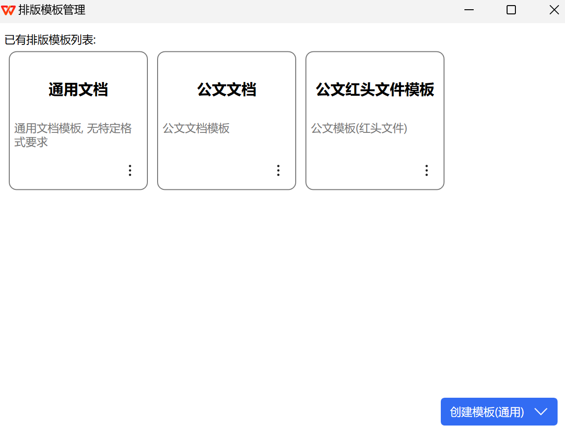
Task: Maximize the 排版模板管理 window
Action: point(511,10)
